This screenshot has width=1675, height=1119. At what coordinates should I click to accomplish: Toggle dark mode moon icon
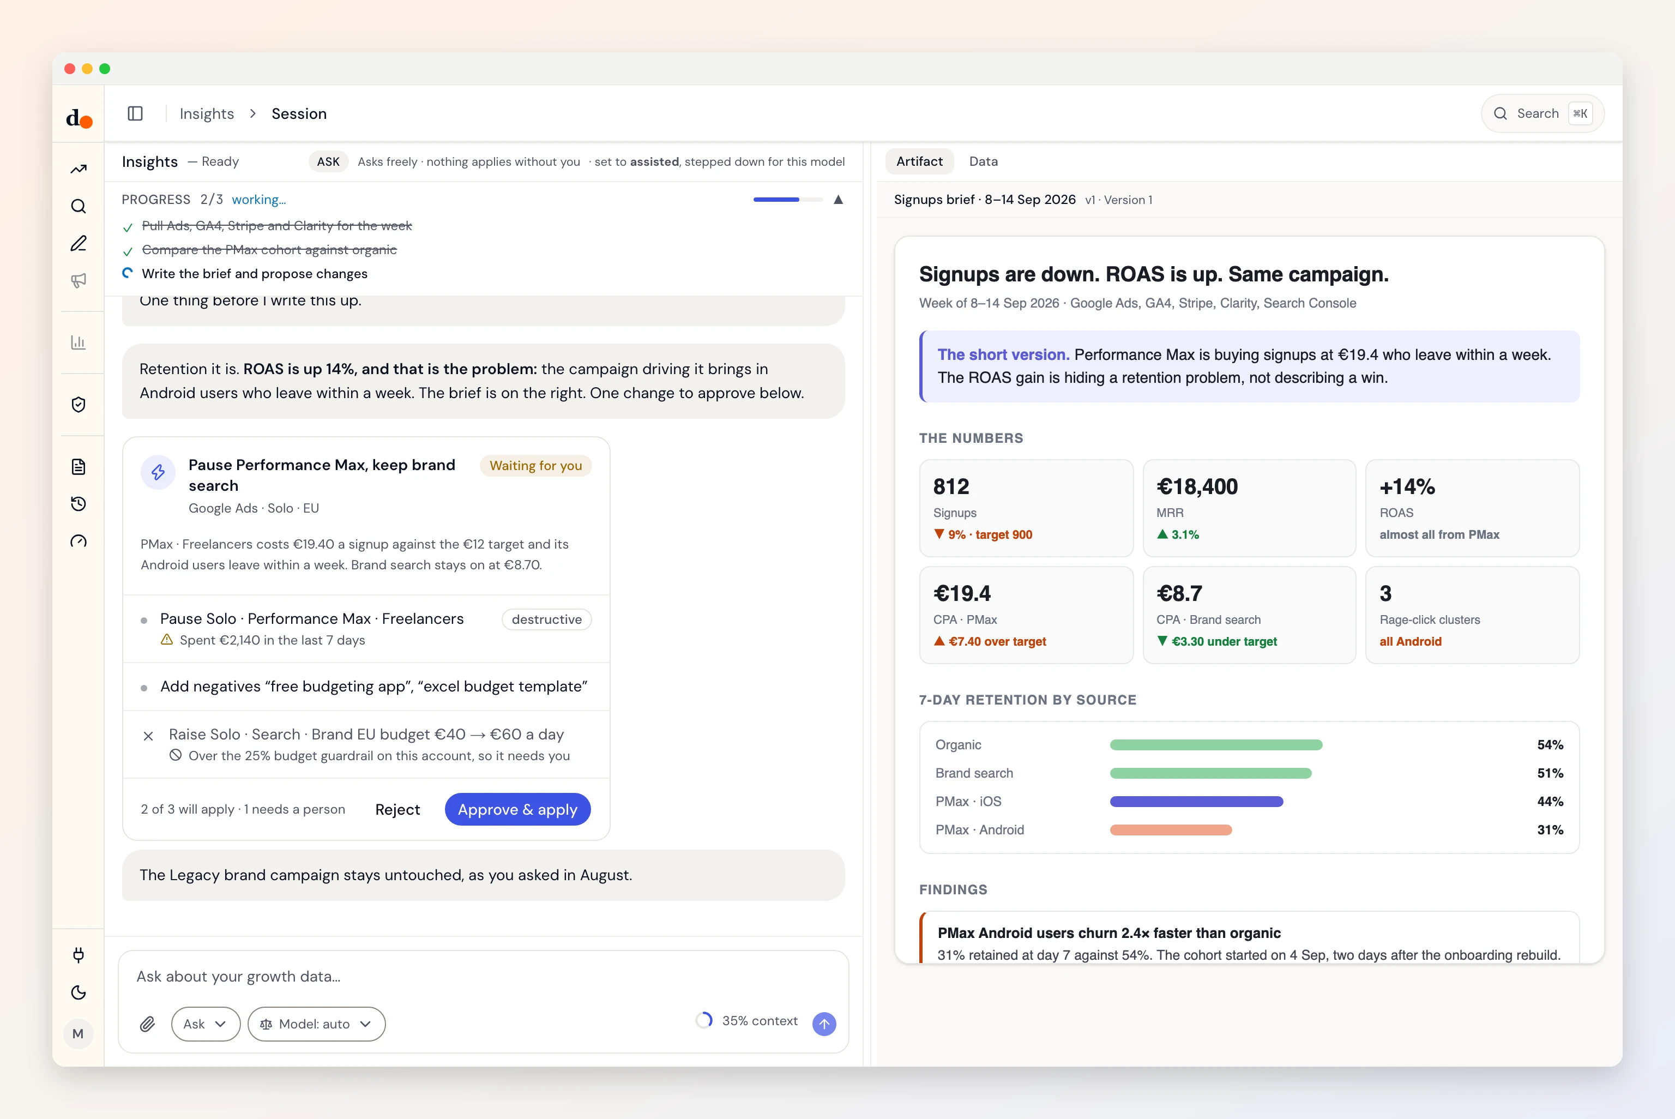(x=79, y=992)
